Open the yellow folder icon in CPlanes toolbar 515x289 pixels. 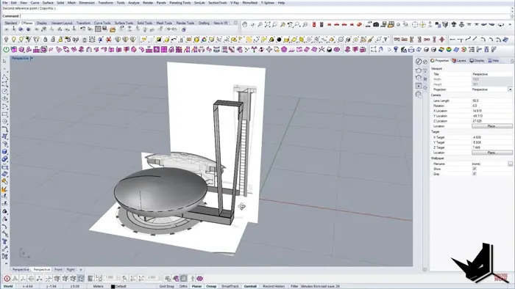pyautogui.click(x=113, y=29)
